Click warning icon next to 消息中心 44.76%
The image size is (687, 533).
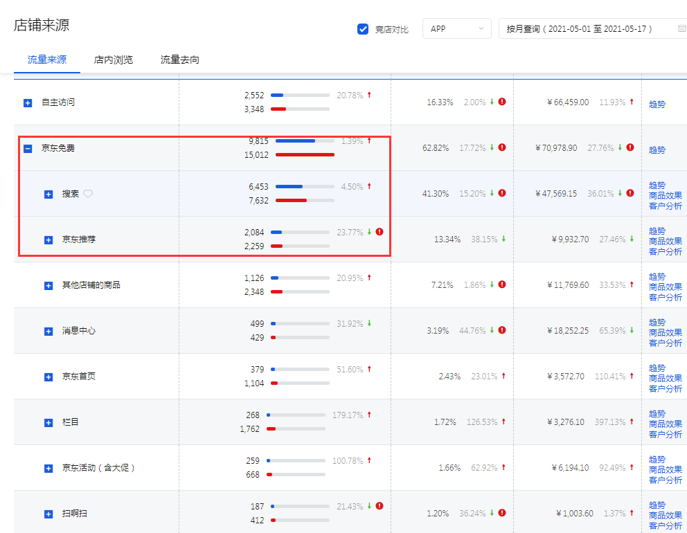[x=502, y=329]
